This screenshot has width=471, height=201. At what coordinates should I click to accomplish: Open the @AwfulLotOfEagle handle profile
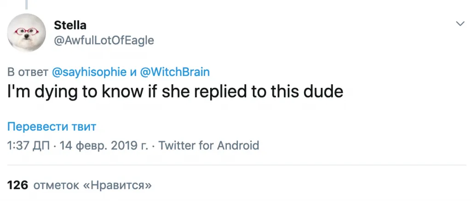tap(104, 40)
